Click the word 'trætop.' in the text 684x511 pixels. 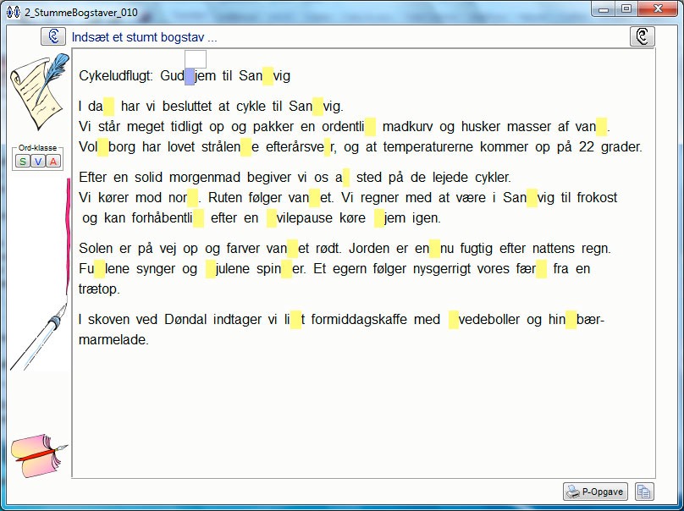(99, 289)
